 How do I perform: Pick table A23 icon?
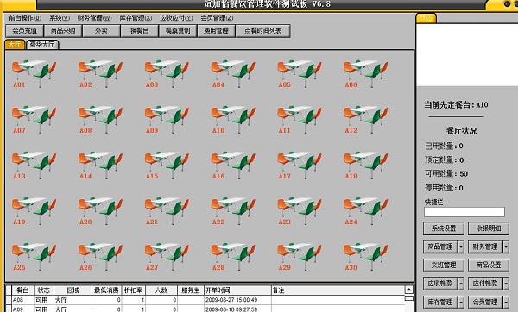(x=300, y=211)
